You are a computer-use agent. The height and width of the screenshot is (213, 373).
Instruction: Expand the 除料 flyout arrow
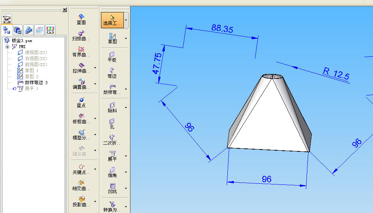(x=126, y=108)
